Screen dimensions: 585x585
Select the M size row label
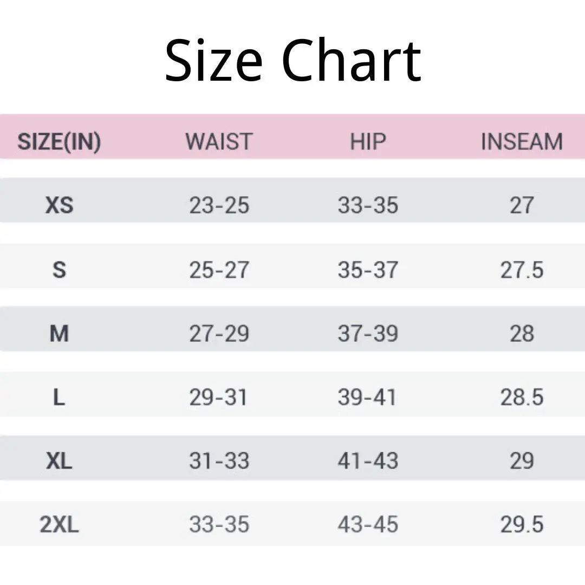tap(60, 333)
